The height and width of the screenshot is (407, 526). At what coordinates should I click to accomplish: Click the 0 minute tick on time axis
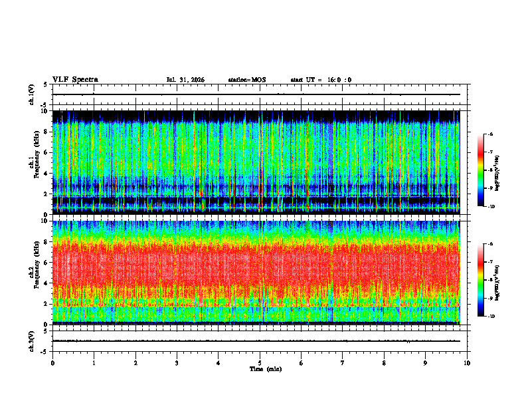(x=52, y=363)
